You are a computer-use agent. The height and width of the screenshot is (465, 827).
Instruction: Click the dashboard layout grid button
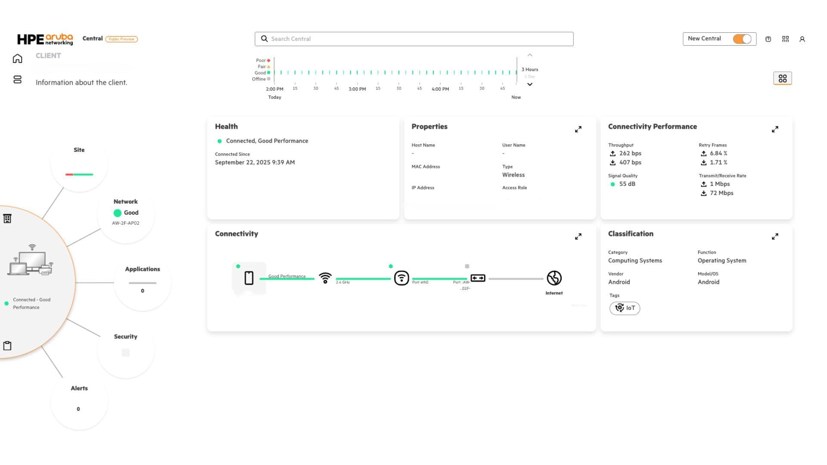pyautogui.click(x=782, y=78)
